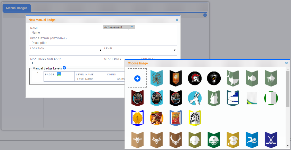Screen dimensions: 291x150
Task: Choose the gold number one medal badge
Action: (x=137, y=118)
